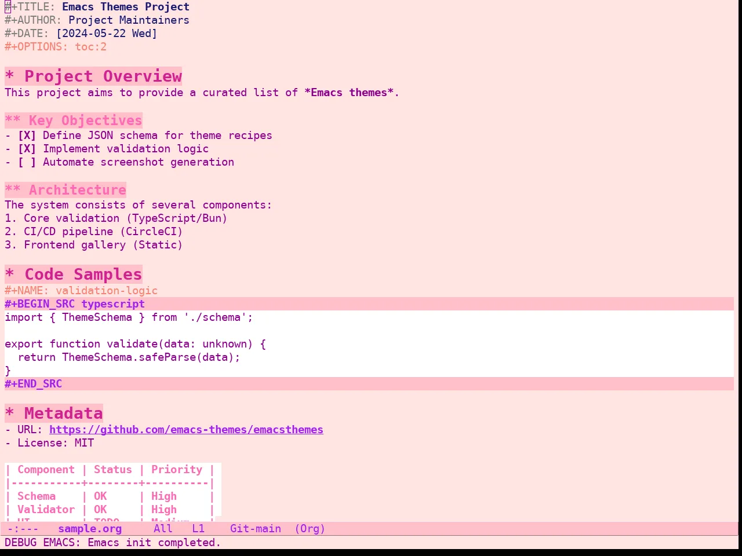Fold the 'Key Objectives' subheading

point(74,120)
